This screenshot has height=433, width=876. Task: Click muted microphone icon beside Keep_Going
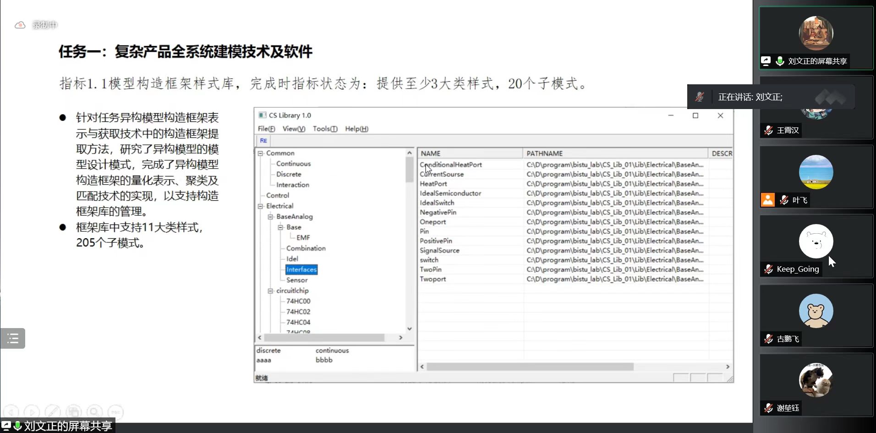pos(769,269)
